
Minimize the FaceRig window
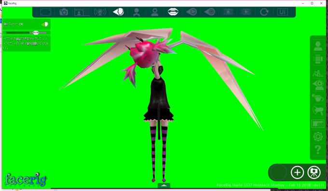pyautogui.click(x=303, y=3)
